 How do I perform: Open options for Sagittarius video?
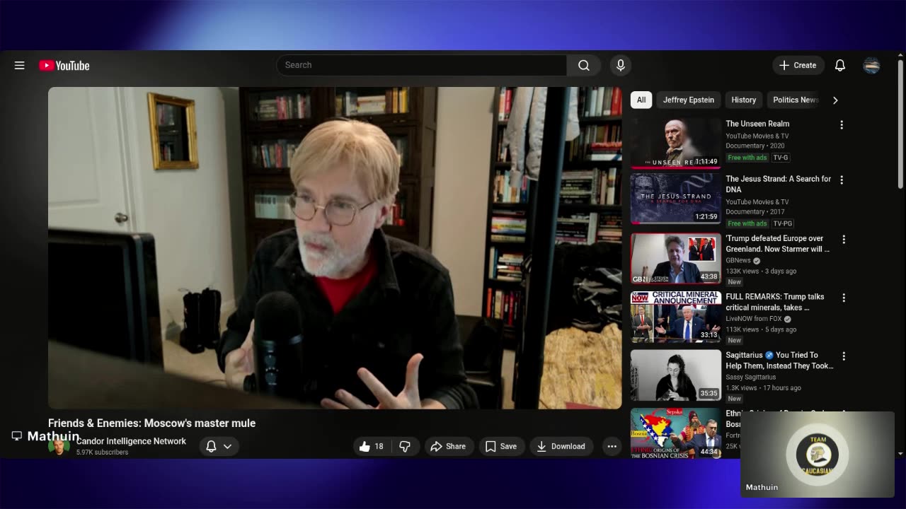point(843,356)
